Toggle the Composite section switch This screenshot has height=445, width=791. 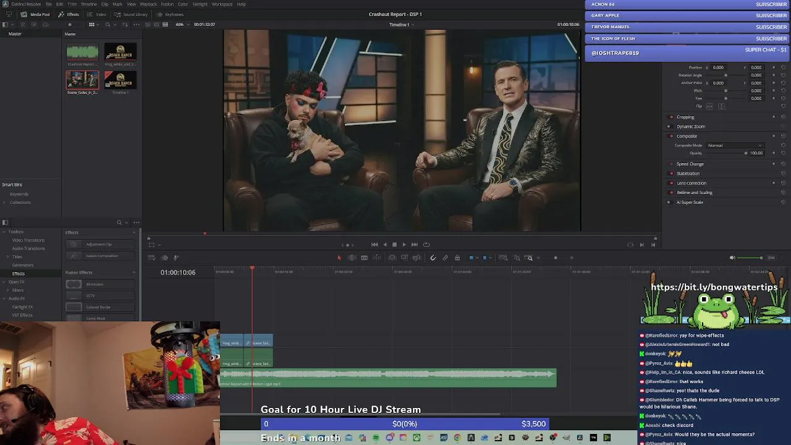click(672, 136)
